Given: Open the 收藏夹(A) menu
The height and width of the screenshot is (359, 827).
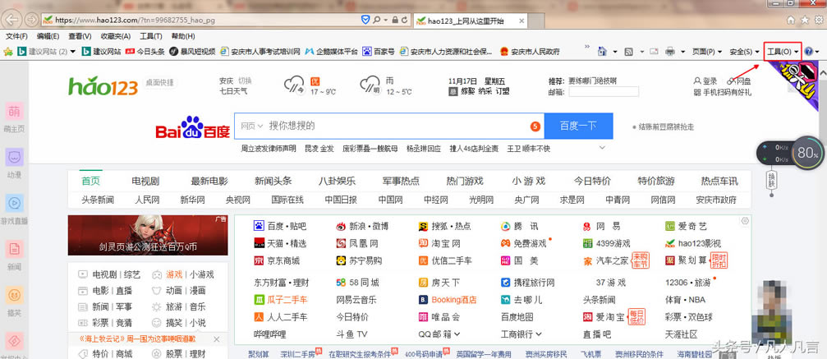Looking at the screenshot, I should click(114, 36).
